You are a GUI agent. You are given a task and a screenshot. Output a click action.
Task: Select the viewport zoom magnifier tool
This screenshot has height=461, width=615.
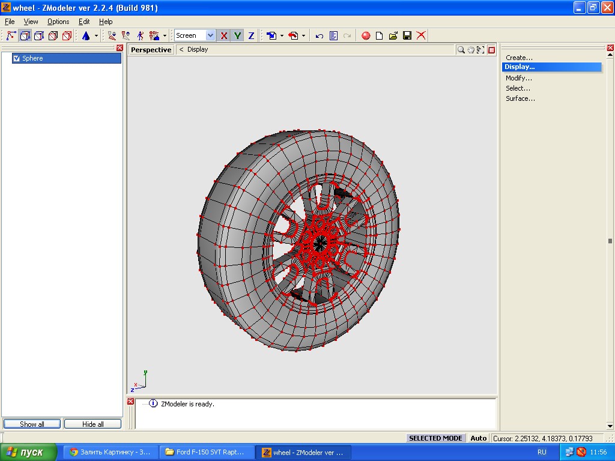(x=461, y=50)
